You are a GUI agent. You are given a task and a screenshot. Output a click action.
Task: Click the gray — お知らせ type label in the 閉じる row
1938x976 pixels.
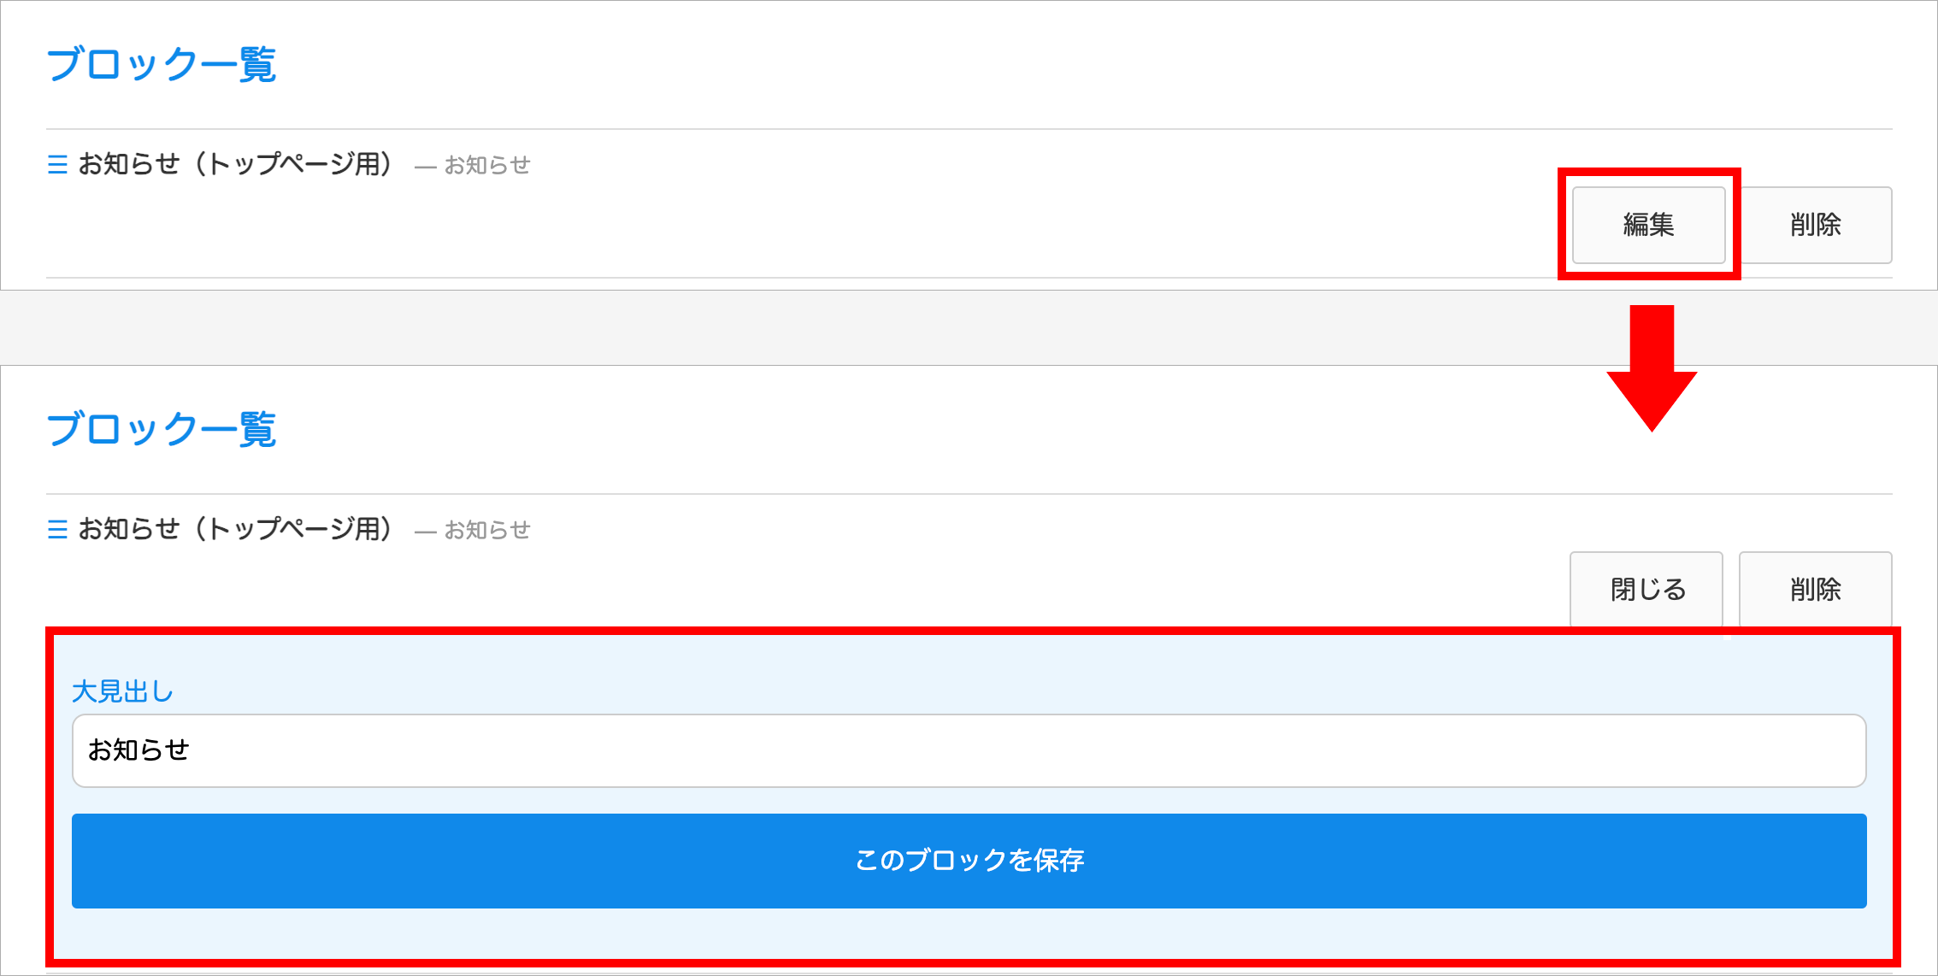click(473, 530)
